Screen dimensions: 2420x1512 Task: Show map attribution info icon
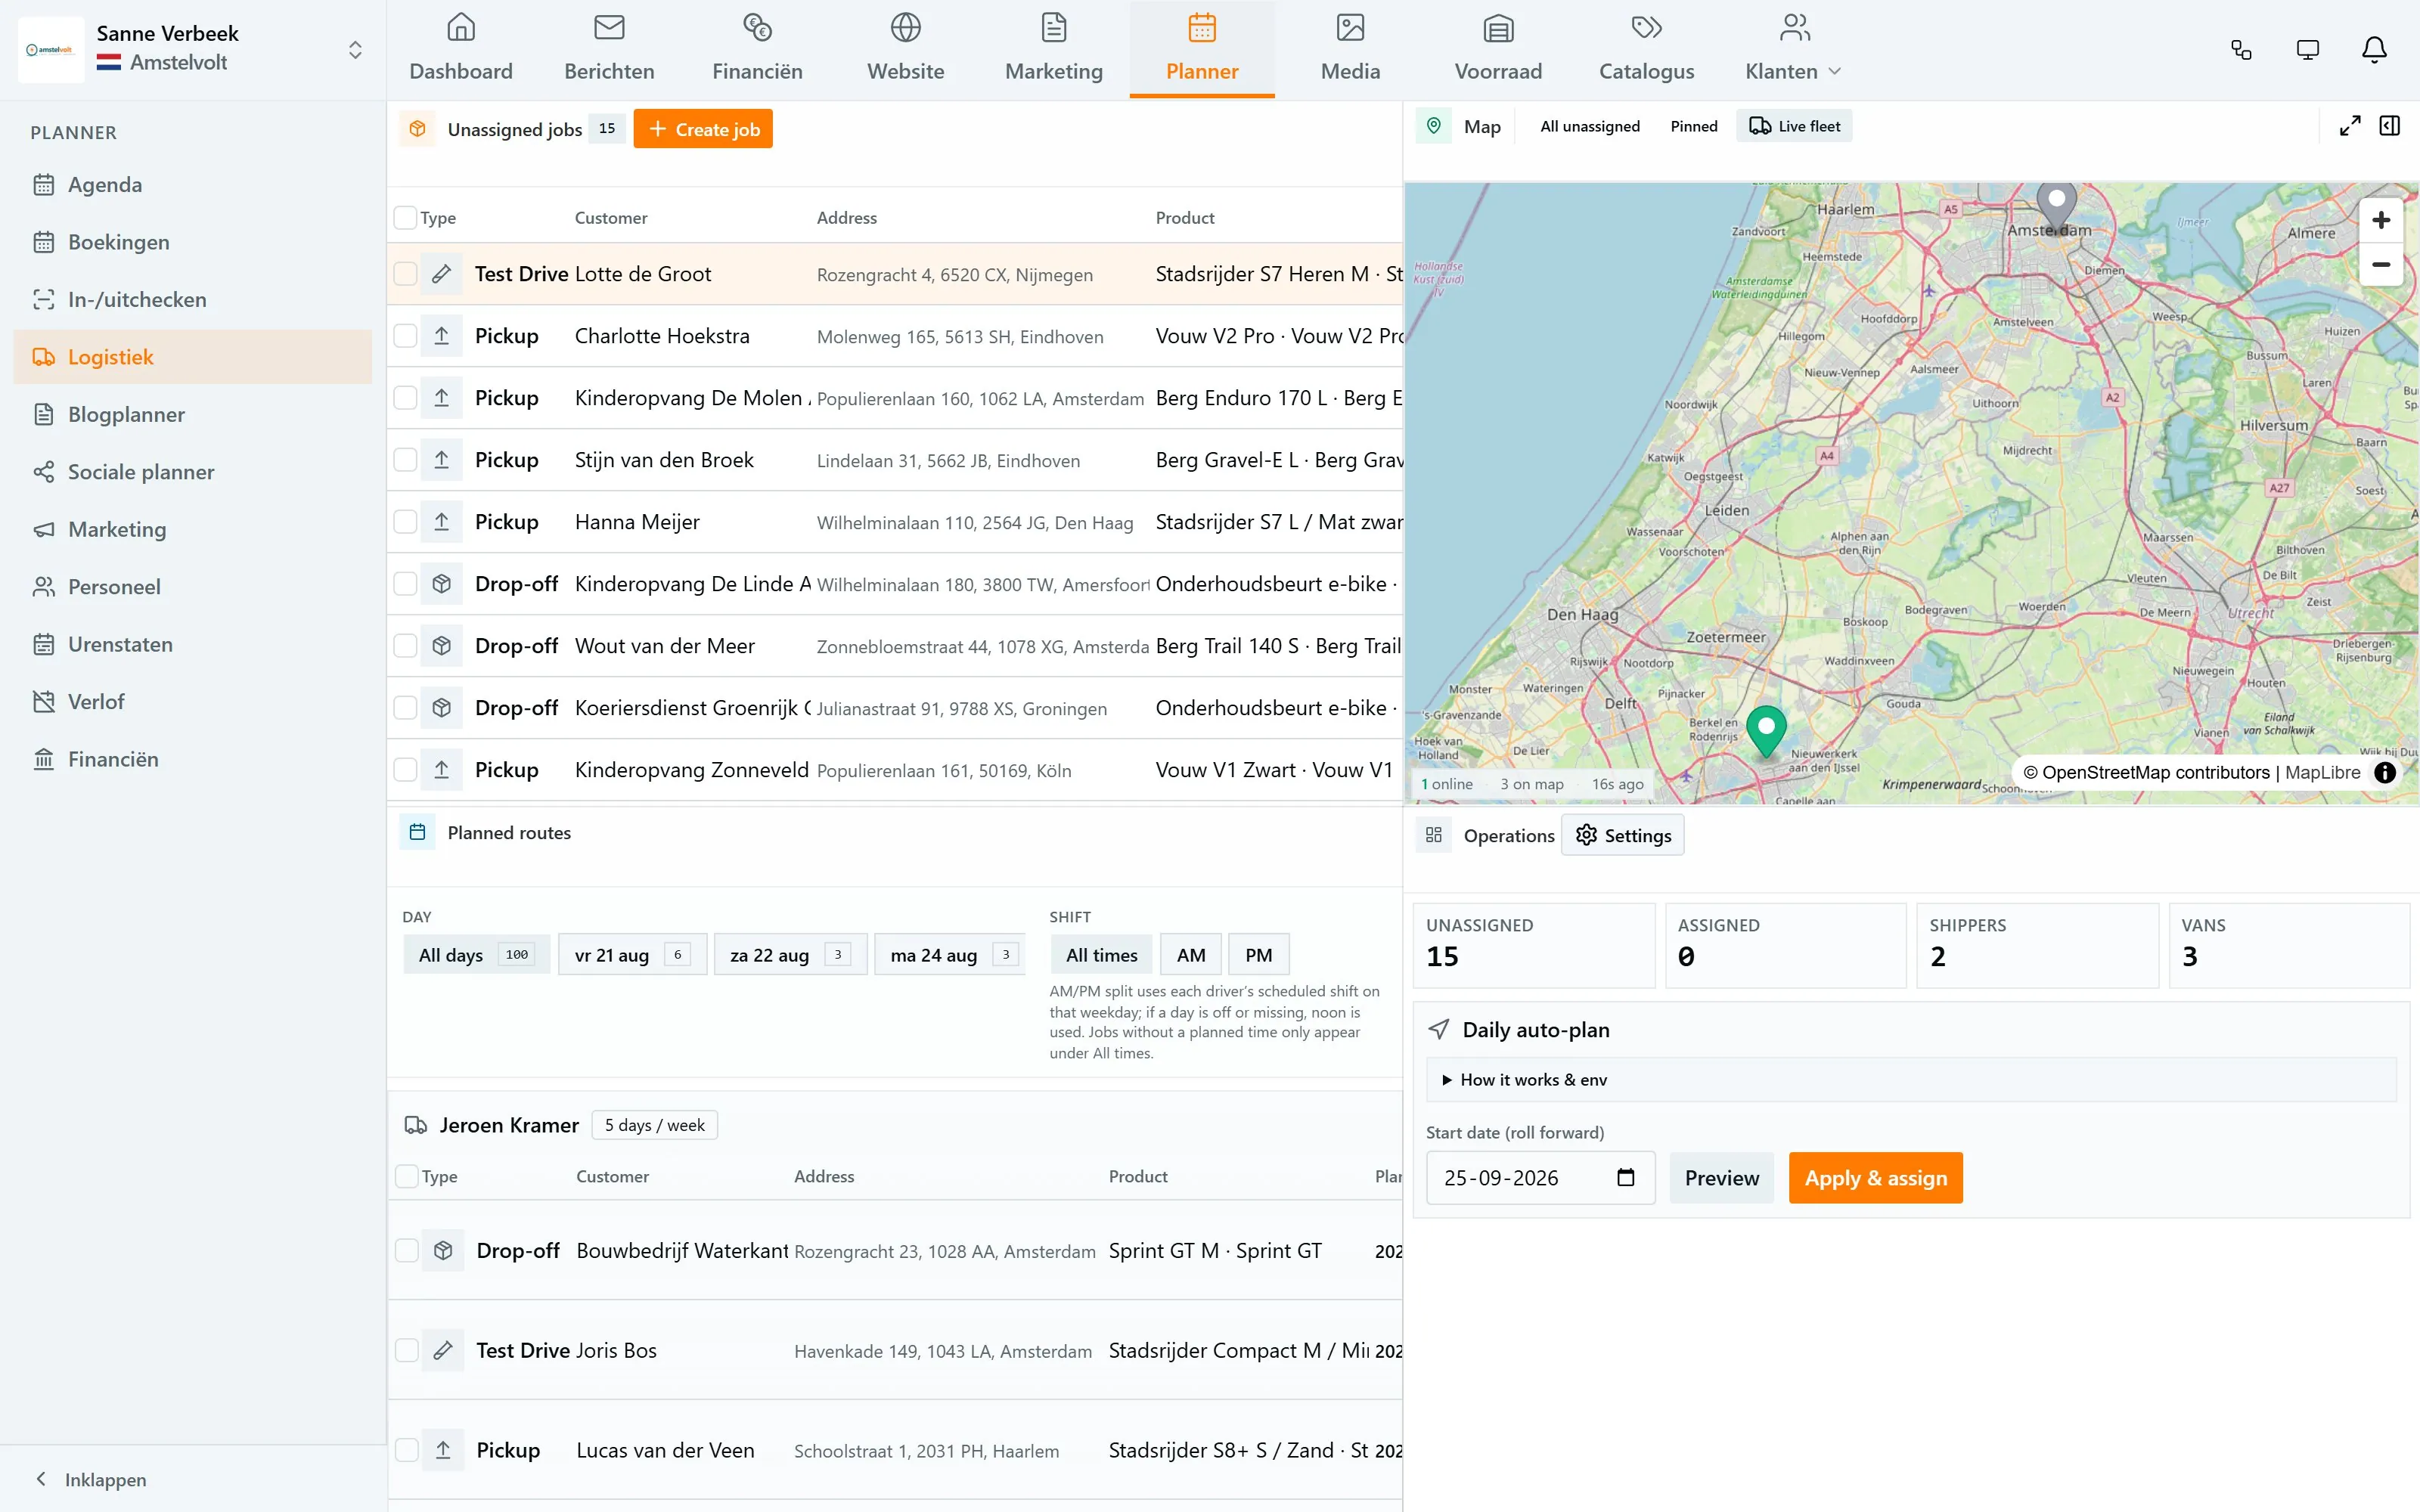[2384, 772]
